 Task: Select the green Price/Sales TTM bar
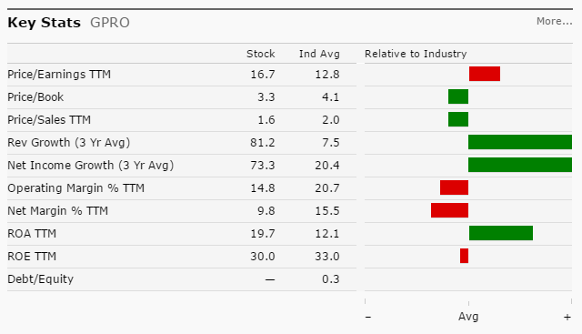coord(458,119)
